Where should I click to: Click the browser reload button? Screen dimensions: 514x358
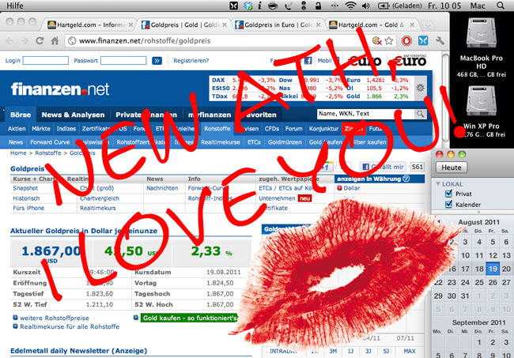[x=40, y=40]
